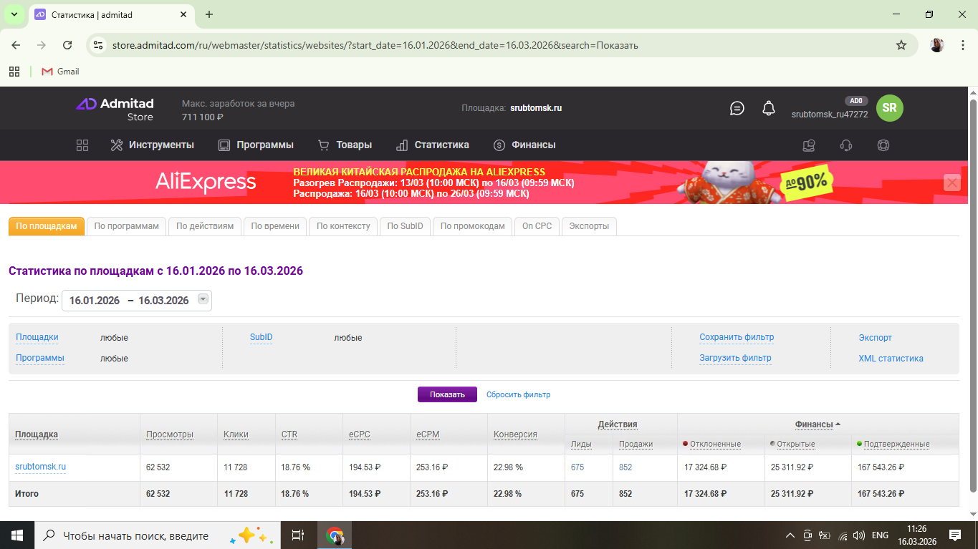Sort by the Конверсия column header
The height and width of the screenshot is (549, 978).
(x=515, y=434)
